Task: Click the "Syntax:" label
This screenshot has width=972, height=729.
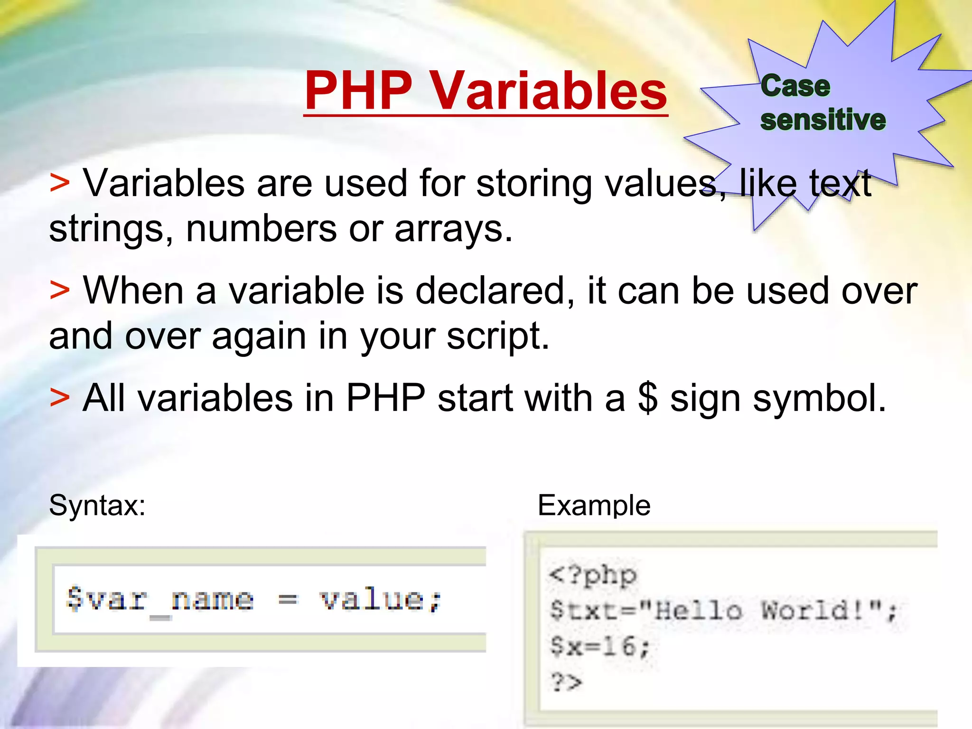Action: [97, 505]
